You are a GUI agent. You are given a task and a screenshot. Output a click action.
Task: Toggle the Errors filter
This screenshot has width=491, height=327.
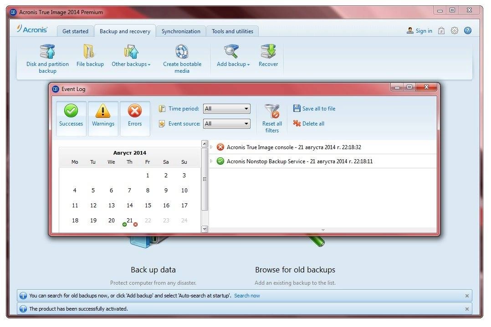135,119
